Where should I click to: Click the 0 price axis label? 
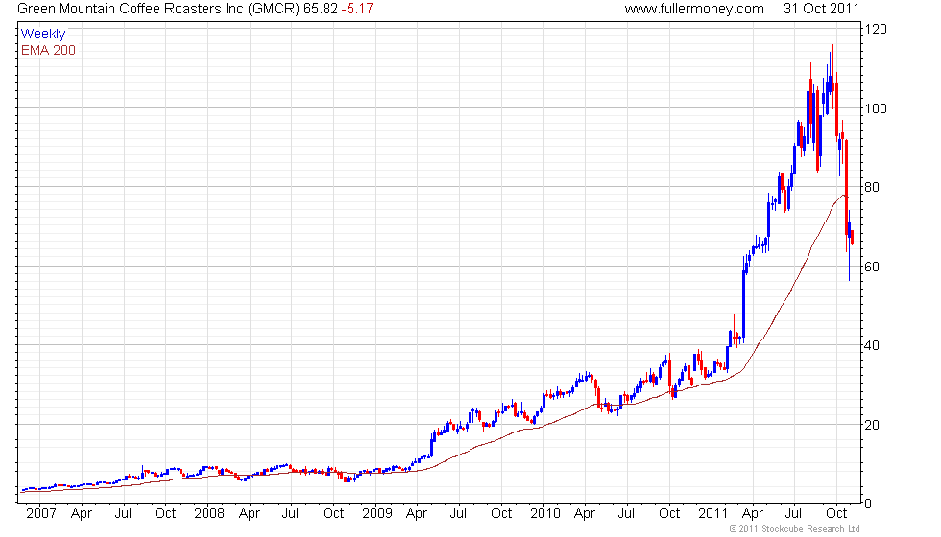[x=868, y=504]
